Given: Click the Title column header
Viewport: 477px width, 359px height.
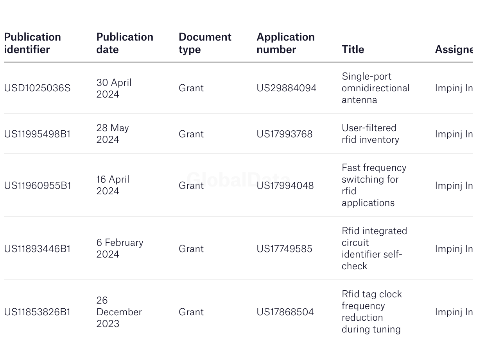Looking at the screenshot, I should [353, 49].
